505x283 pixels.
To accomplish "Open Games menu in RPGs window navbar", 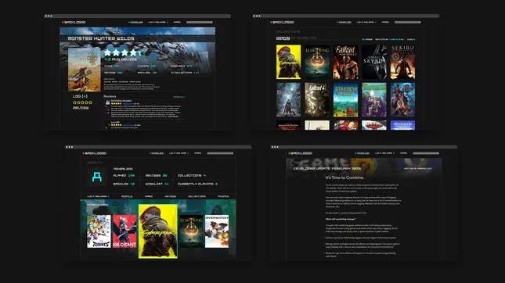I will point(385,22).
